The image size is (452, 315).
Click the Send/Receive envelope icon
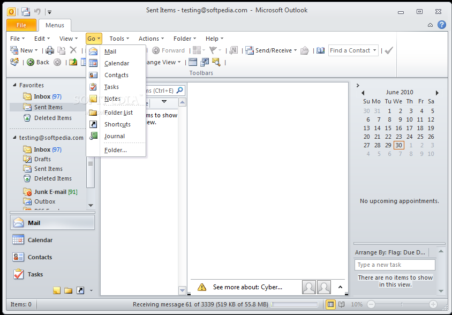pos(250,50)
